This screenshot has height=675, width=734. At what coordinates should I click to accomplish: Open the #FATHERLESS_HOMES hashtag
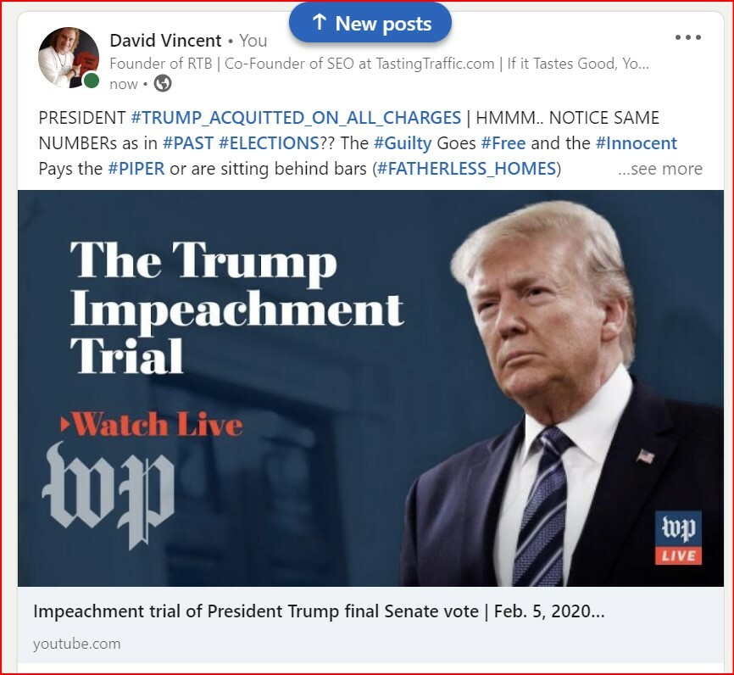point(466,169)
